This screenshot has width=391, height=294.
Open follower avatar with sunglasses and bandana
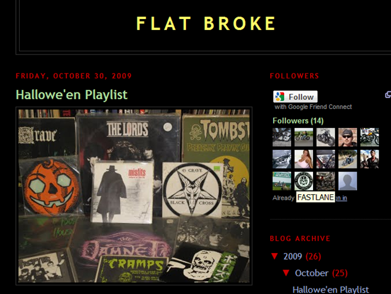point(347,137)
